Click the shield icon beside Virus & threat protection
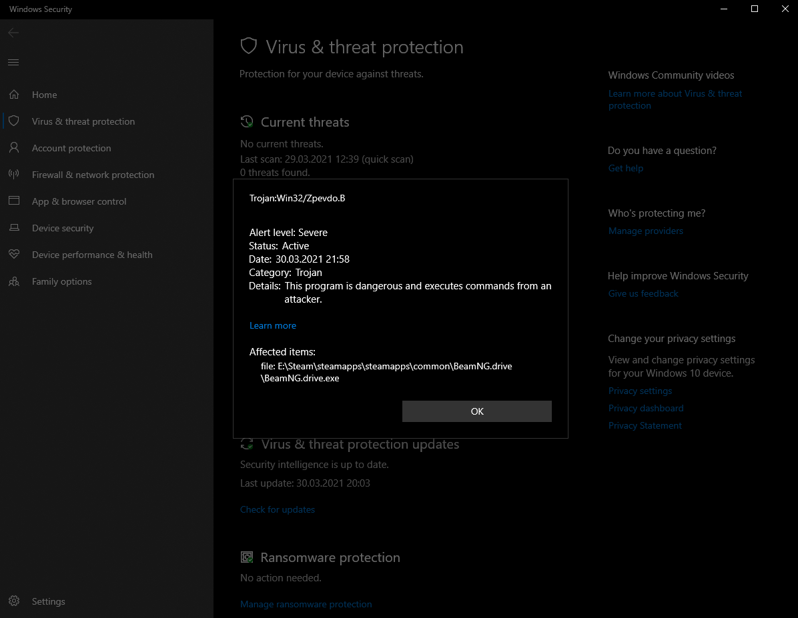798x618 pixels. coord(14,121)
